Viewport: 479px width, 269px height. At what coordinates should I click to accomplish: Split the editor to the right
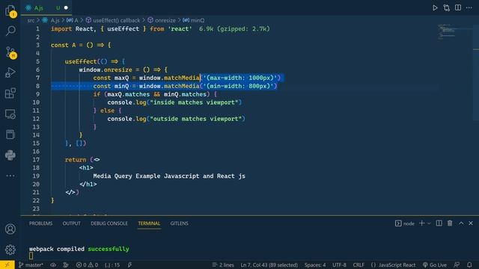[458, 7]
